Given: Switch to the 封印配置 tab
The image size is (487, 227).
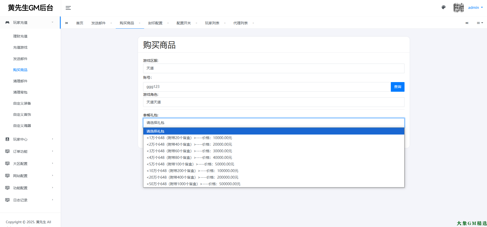Looking at the screenshot, I should 155,23.
